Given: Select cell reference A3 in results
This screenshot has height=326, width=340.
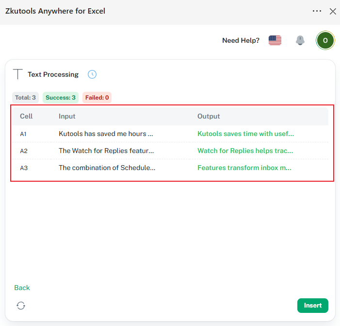Looking at the screenshot, I should (x=24, y=168).
